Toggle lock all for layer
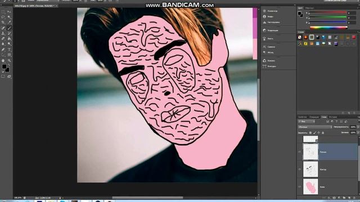 323,132
